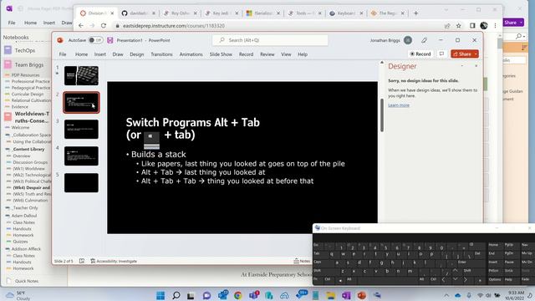Open File Explorer from the taskbar
The height and width of the screenshot is (301, 535).
pos(331,295)
